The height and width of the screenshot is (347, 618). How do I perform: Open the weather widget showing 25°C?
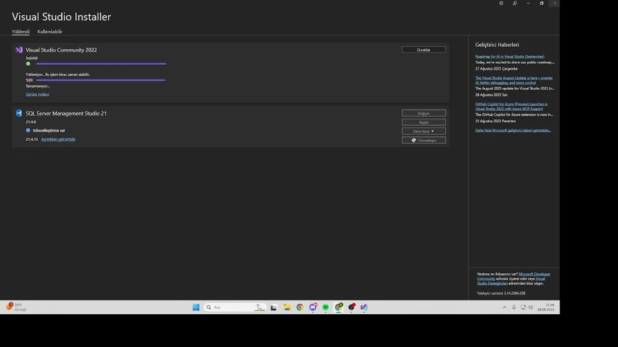pyautogui.click(x=16, y=307)
